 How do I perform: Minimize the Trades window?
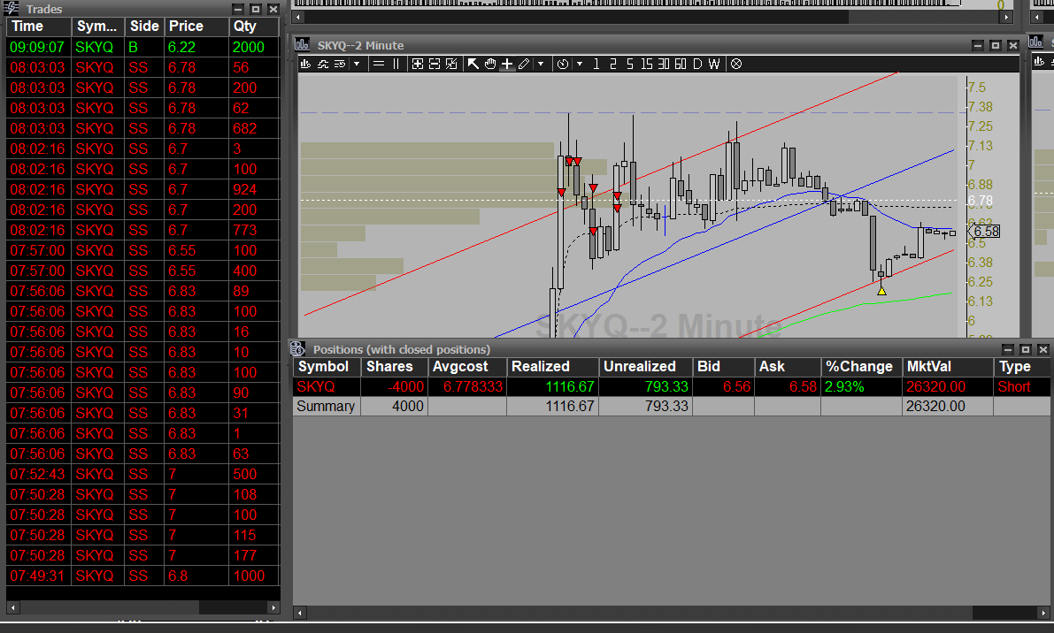[238, 9]
